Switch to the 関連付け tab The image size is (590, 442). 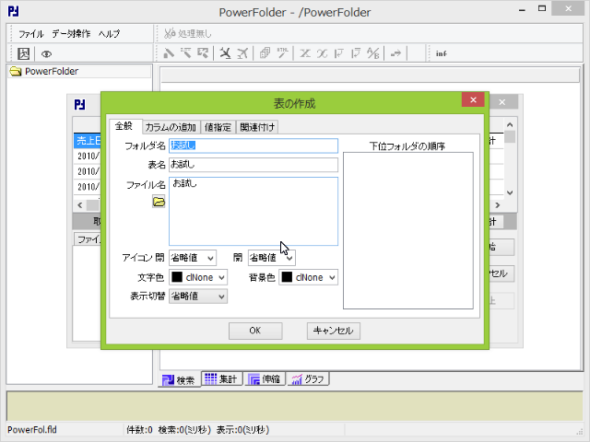click(x=257, y=127)
